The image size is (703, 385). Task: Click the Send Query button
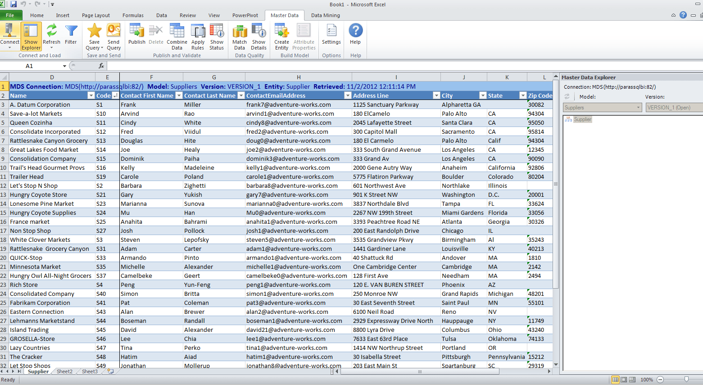click(x=113, y=36)
